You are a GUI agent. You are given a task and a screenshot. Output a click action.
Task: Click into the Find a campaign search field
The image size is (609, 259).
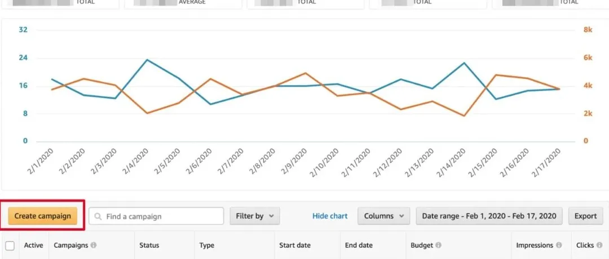pos(156,216)
